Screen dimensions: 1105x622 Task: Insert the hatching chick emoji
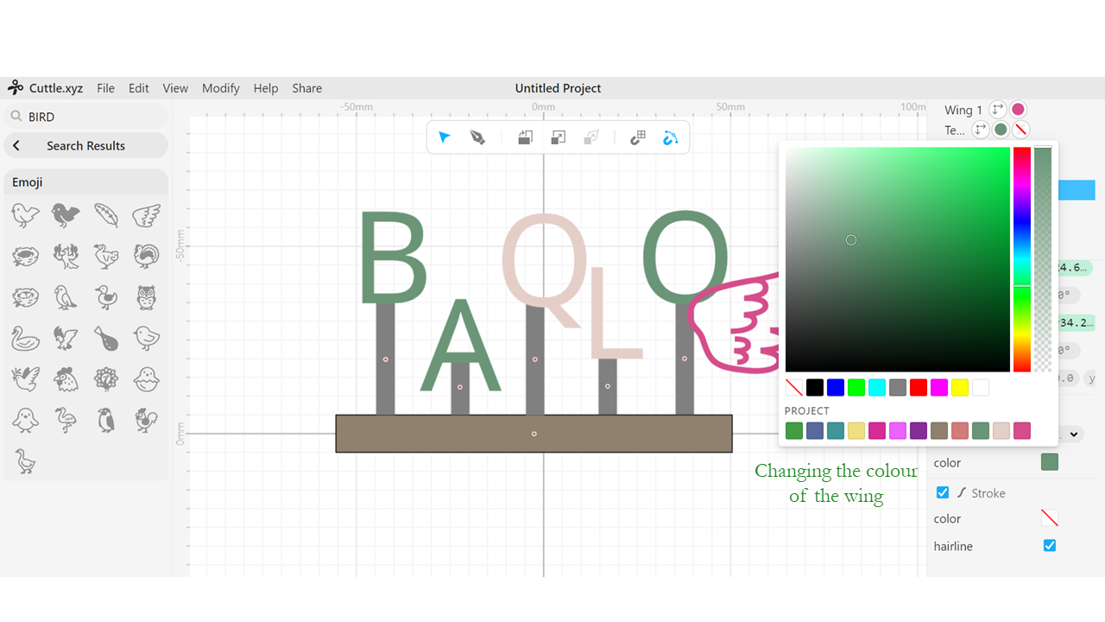tap(147, 378)
